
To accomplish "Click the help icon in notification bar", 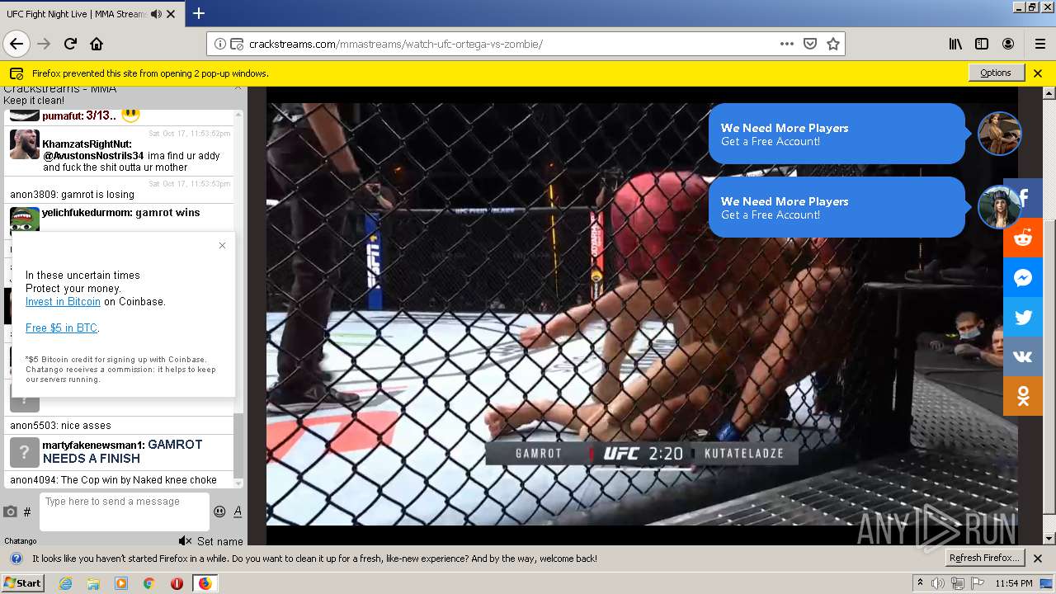I will [x=16, y=559].
